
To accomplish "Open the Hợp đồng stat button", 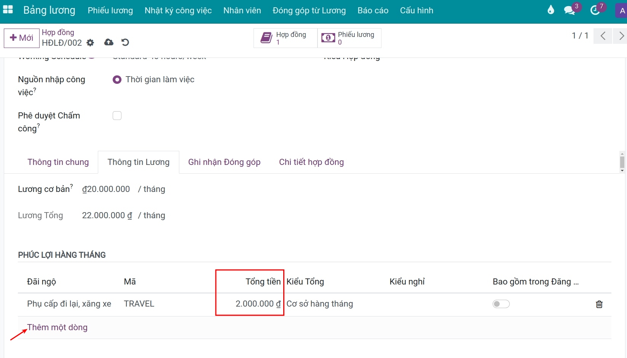I will pyautogui.click(x=286, y=38).
